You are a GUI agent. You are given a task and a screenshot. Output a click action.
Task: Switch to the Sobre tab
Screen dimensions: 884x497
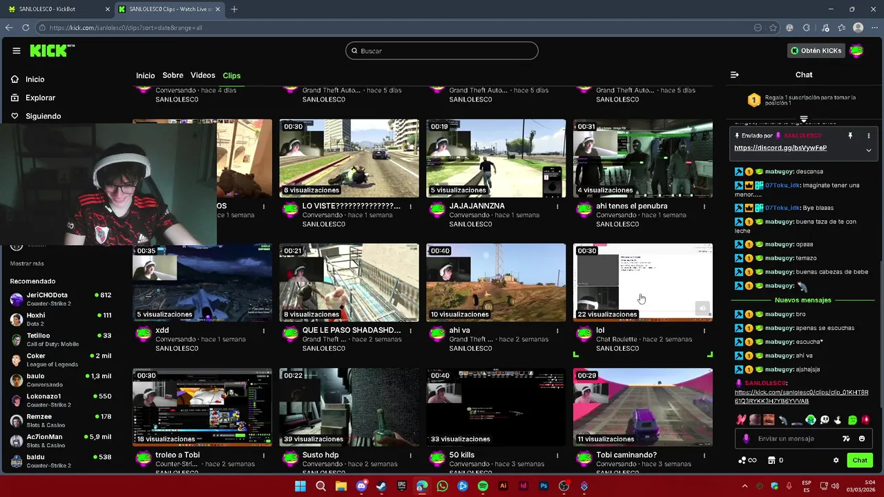pos(173,75)
